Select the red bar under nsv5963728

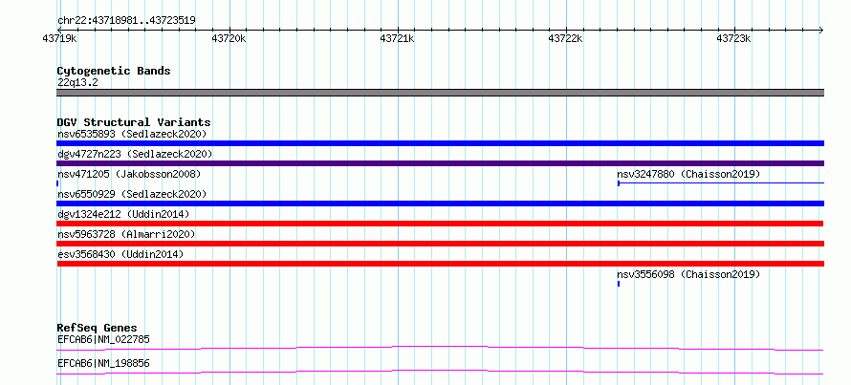tap(440, 244)
